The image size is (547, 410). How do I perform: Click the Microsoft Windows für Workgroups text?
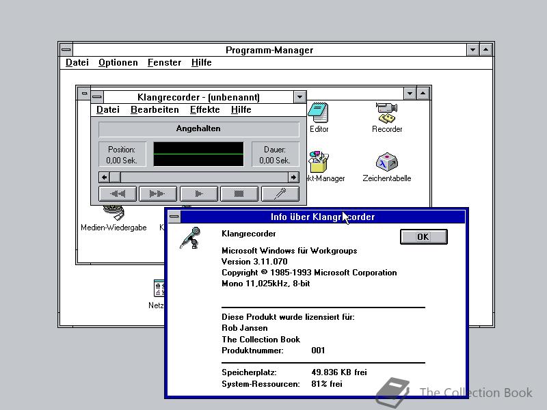click(x=289, y=251)
